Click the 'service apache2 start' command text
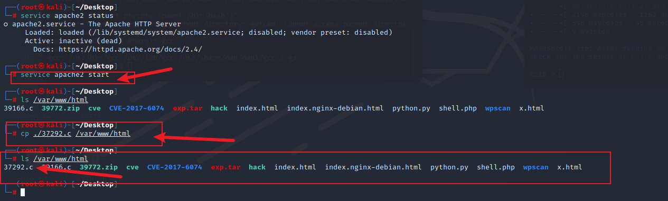 pyautogui.click(x=65, y=75)
